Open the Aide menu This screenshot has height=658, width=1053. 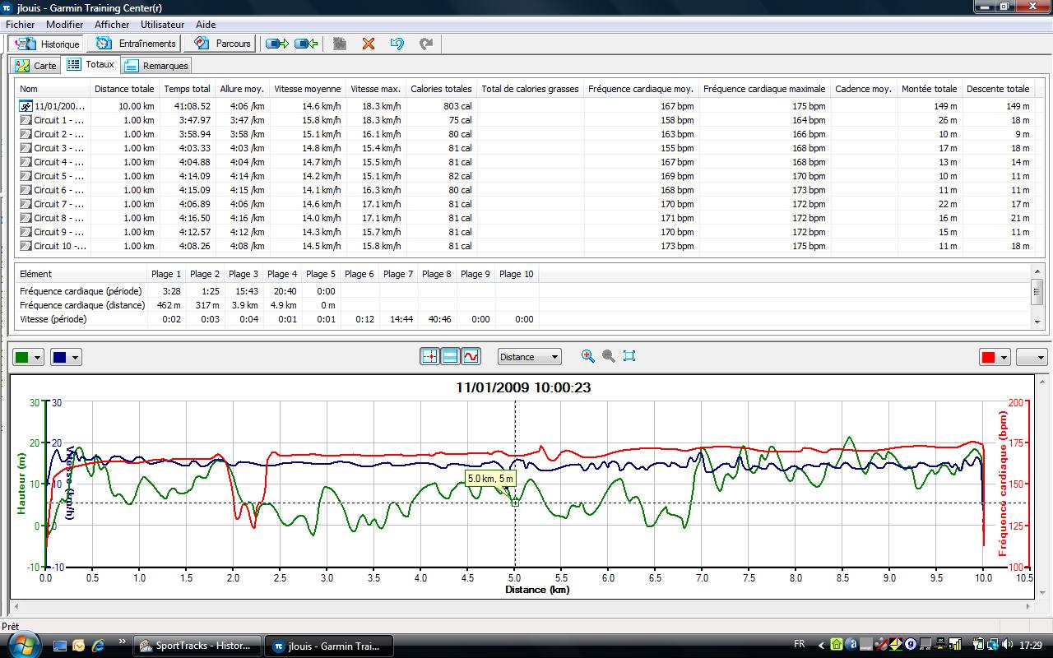point(206,25)
